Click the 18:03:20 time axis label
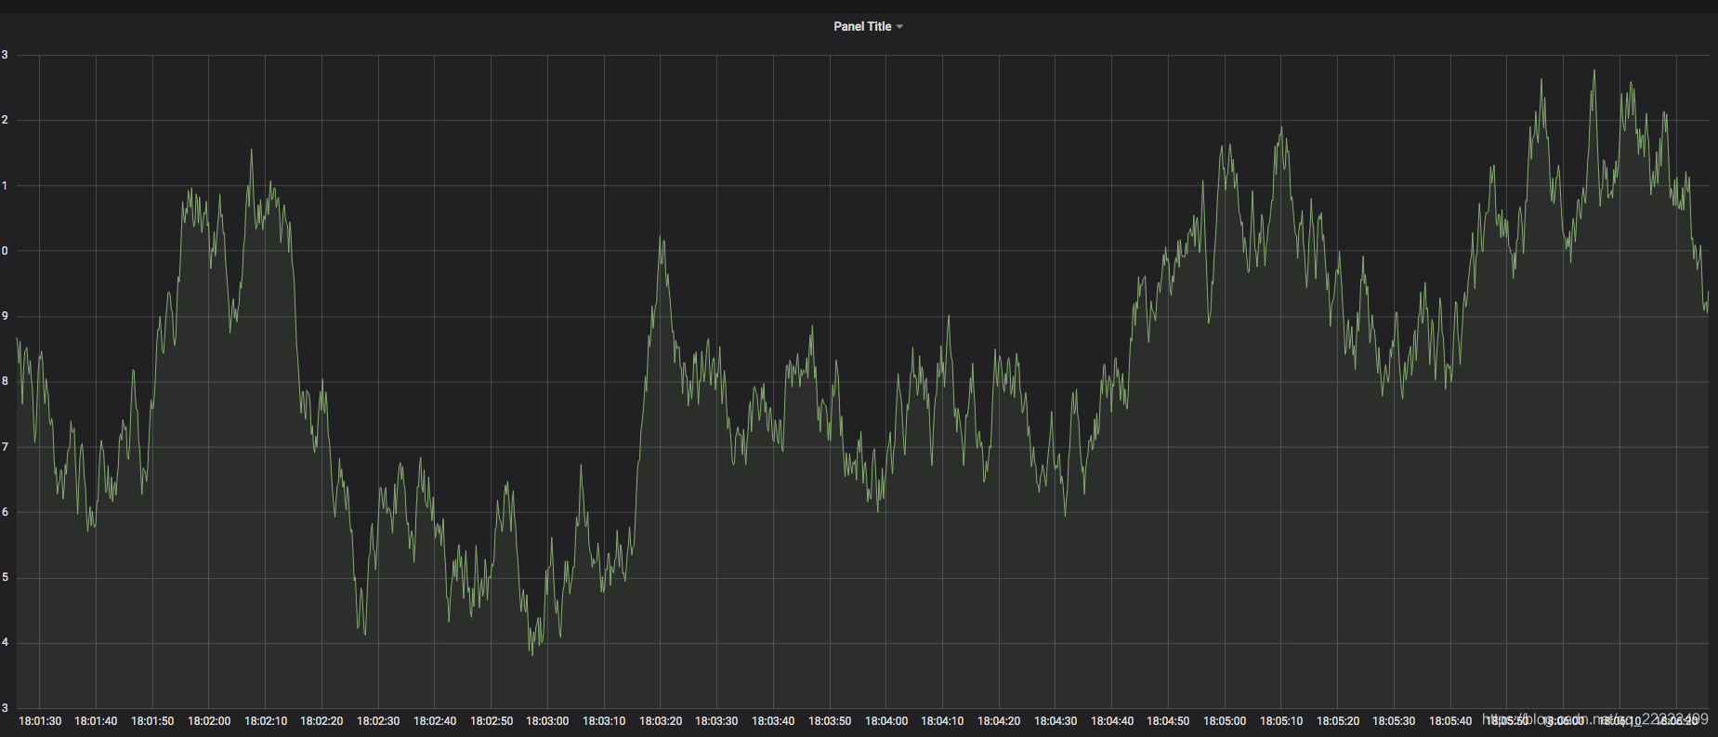The image size is (1718, 737). click(x=661, y=721)
